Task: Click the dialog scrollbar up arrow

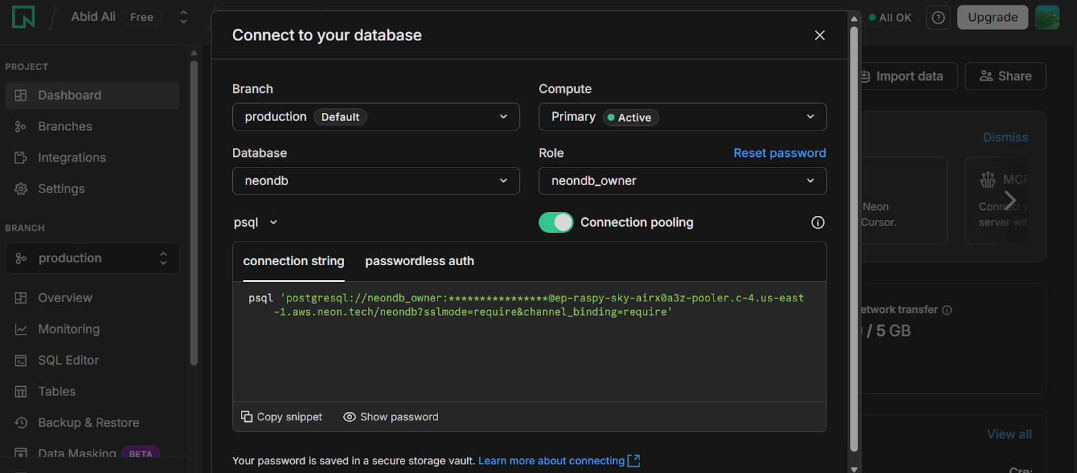Action: point(854,18)
